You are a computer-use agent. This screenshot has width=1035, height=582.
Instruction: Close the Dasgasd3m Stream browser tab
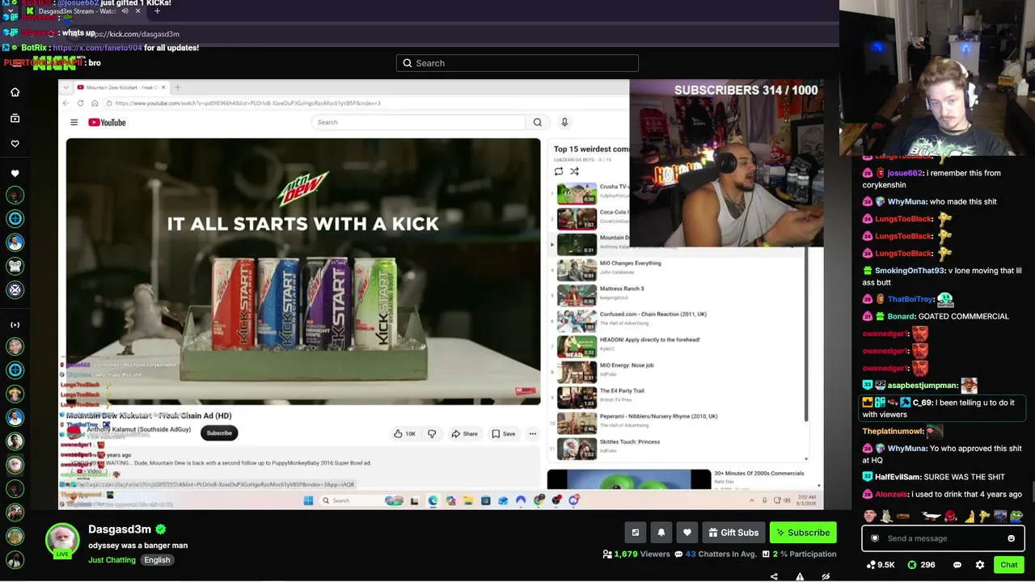(x=137, y=11)
